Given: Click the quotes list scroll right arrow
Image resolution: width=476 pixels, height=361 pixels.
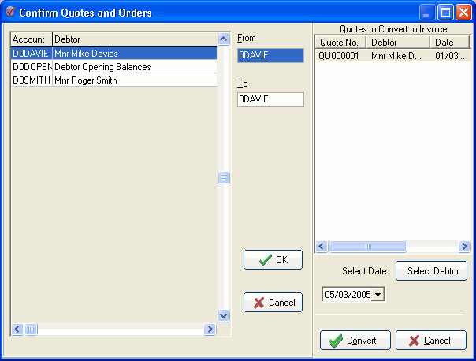Looking at the screenshot, I should click(464, 246).
